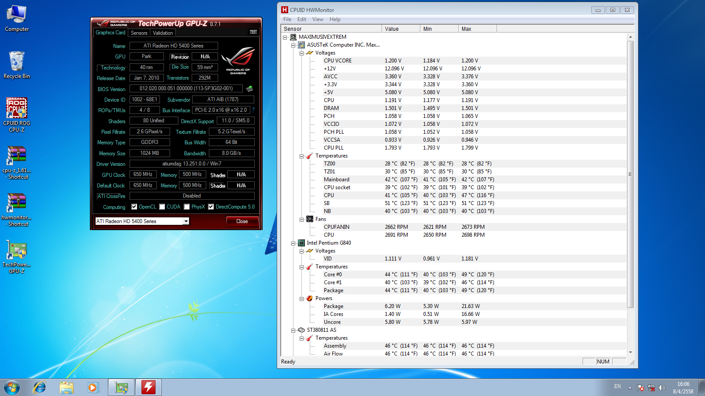Viewport: 705px width, 396px height.
Task: Click the Bus Interface question mark link
Action: [x=253, y=110]
